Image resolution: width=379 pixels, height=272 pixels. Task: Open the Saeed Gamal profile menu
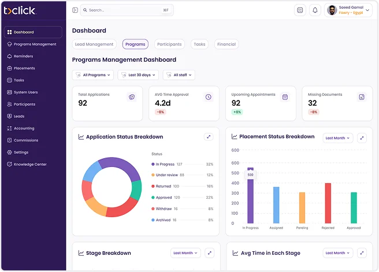point(348,10)
